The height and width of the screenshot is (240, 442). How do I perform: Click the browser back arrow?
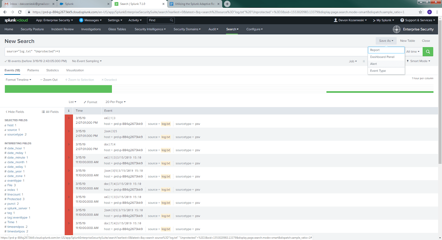pos(5,12)
